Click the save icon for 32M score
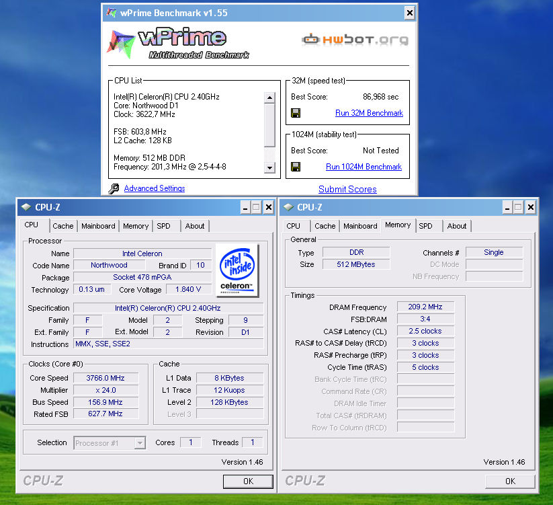 [296, 113]
